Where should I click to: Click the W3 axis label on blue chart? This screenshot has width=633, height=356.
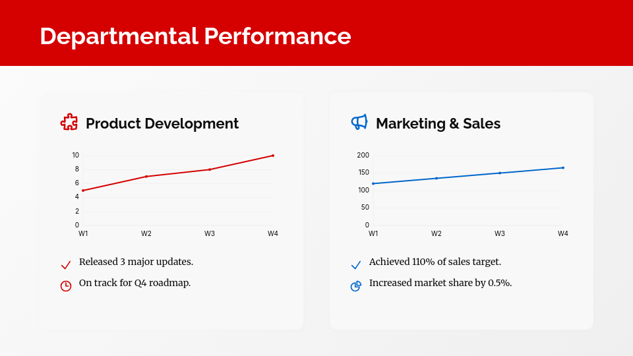[500, 233]
